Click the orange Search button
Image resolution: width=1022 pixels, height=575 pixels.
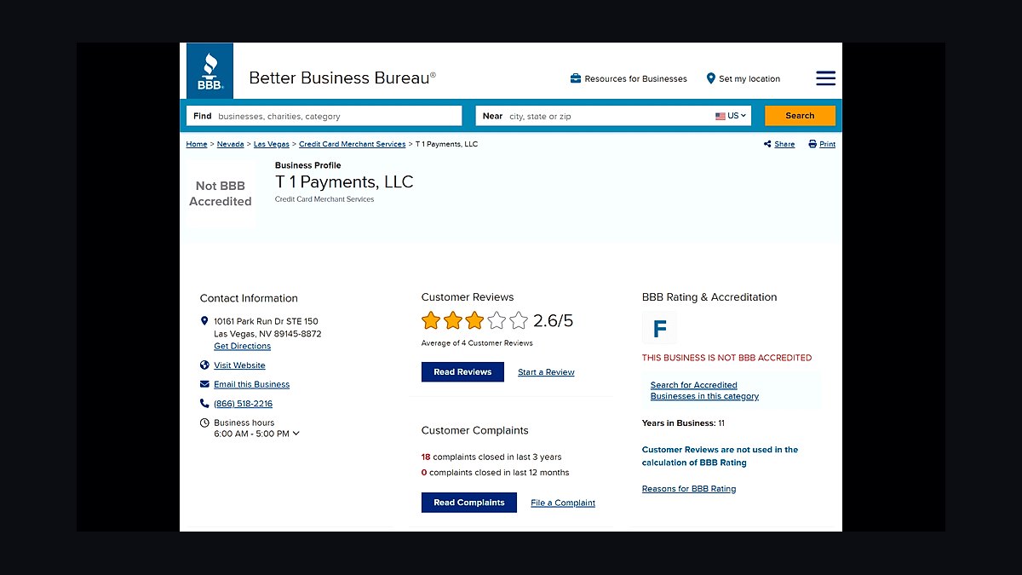(x=800, y=116)
